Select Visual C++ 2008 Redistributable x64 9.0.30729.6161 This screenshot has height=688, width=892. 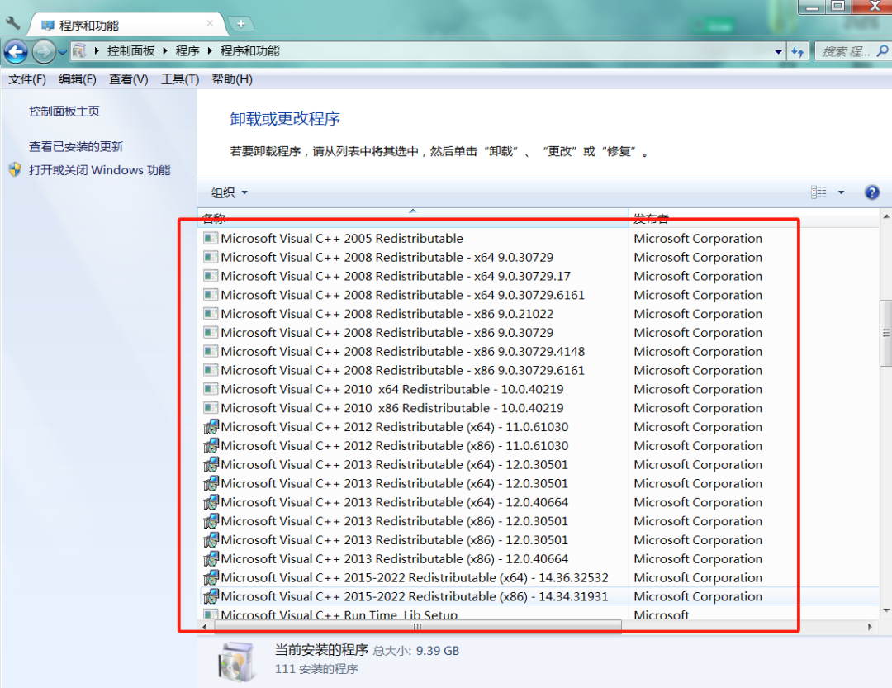point(539,295)
